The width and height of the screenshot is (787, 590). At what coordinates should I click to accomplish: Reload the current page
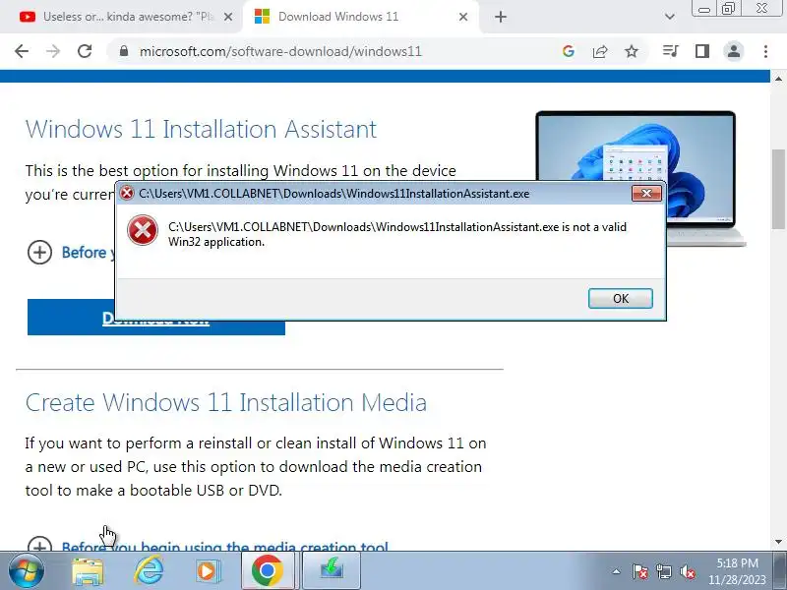click(85, 51)
